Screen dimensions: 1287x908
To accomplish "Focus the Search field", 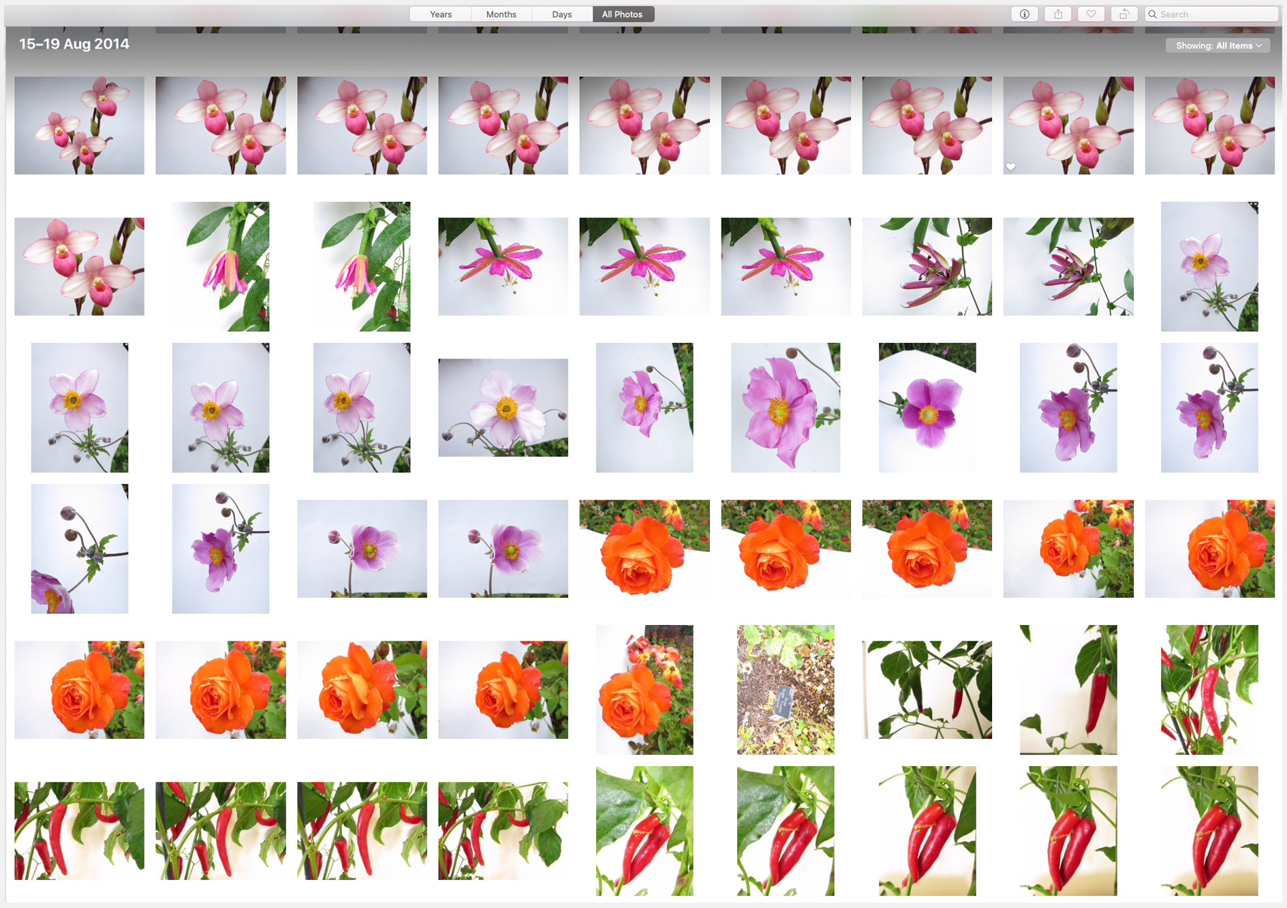I will tap(1211, 14).
